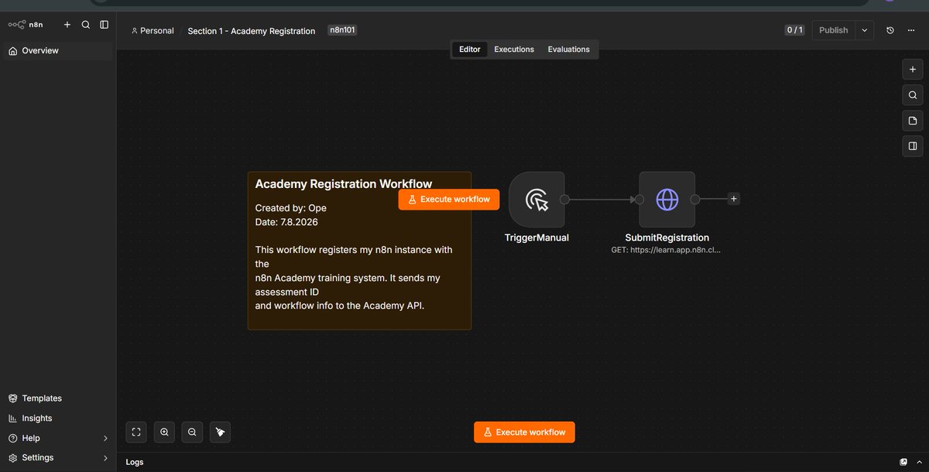Click the bottom Execute workflow button

pos(524,432)
